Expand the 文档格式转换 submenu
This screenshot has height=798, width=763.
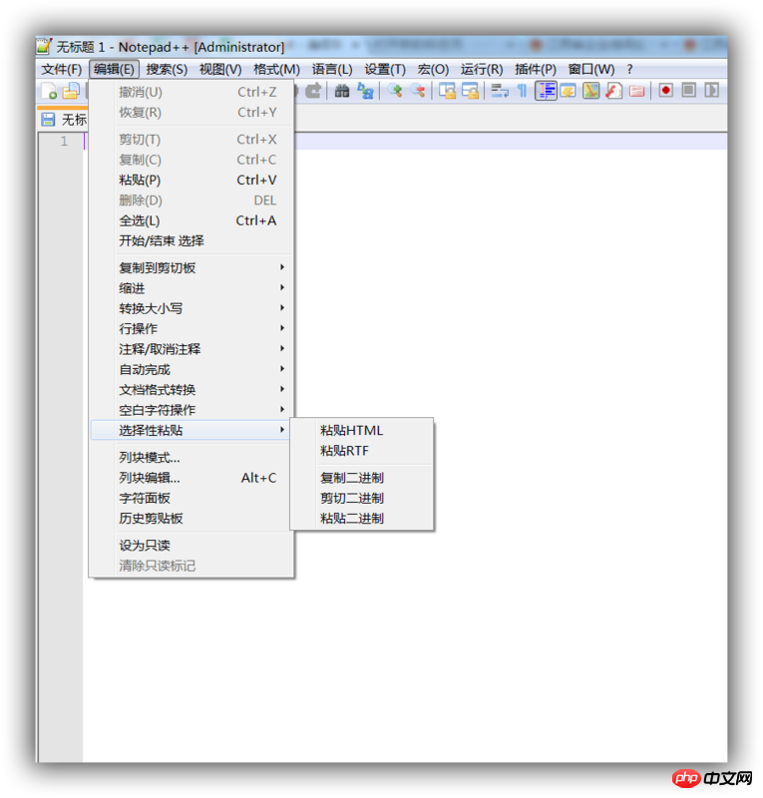[x=191, y=390]
